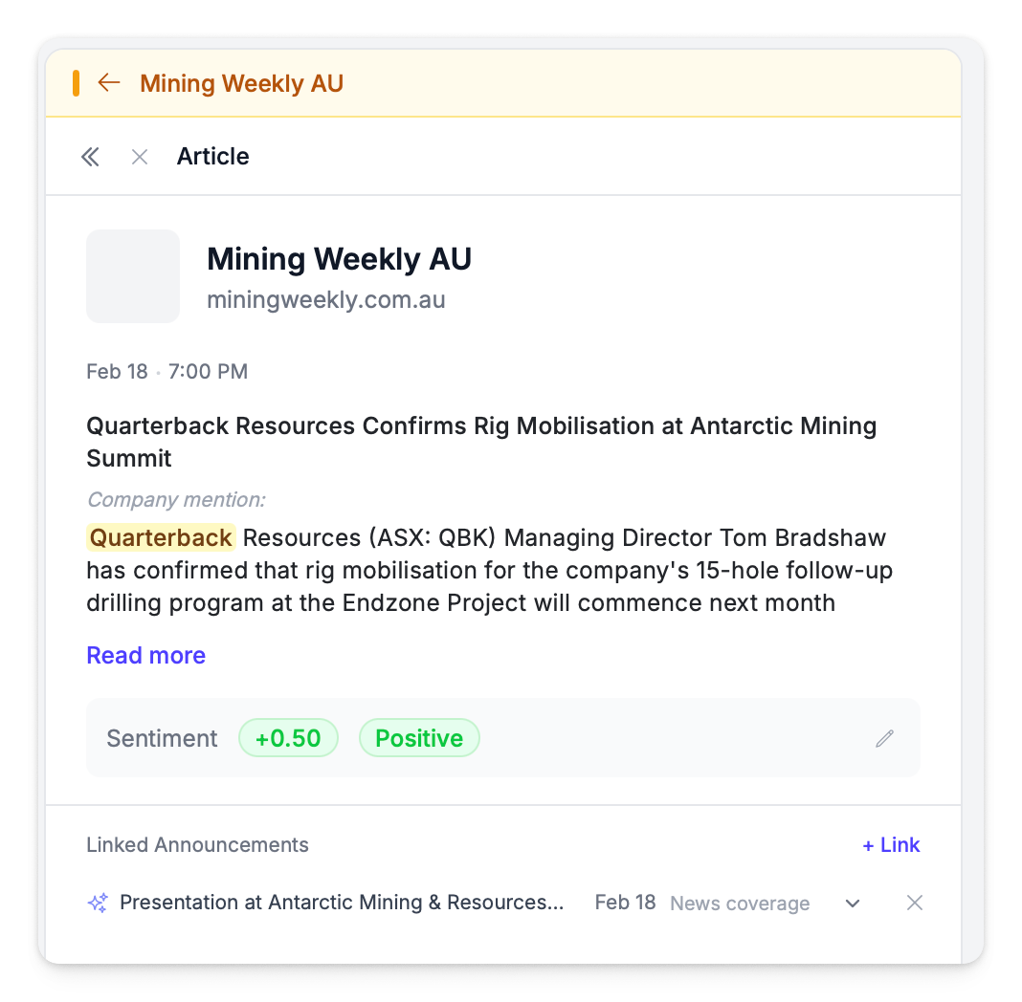Open the Mining Weekly AU header link
Image resolution: width=1022 pixels, height=1002 pixels.
(241, 83)
